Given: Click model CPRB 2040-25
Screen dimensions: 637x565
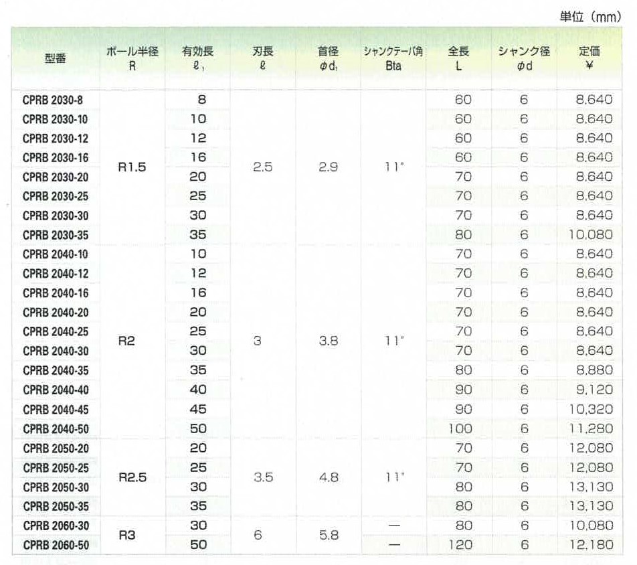Looking at the screenshot, I should [x=56, y=331].
